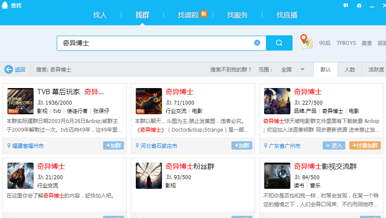The width and height of the screenshot is (386, 218).
Task: Sort results by 人数 tab
Action: click(x=350, y=70)
